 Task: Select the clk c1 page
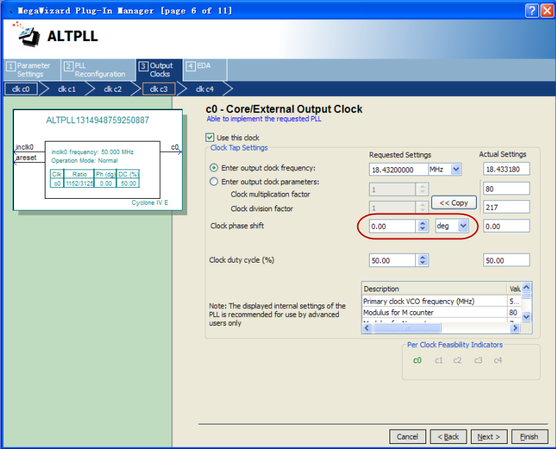(x=67, y=89)
